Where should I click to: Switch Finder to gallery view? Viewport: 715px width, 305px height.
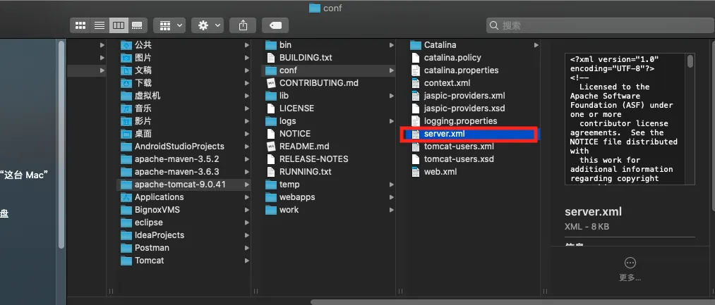(137, 25)
